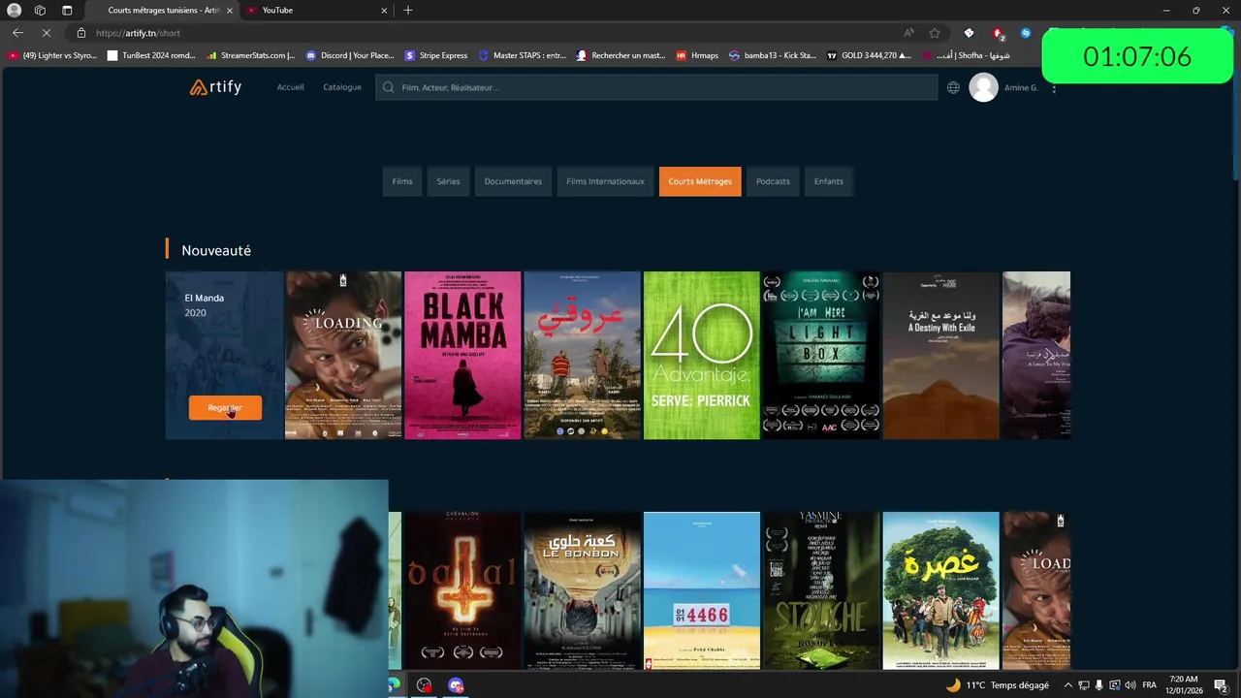Screen dimensions: 1241x698
Task: Click the Nouveauté section heading
Action: click(216, 250)
